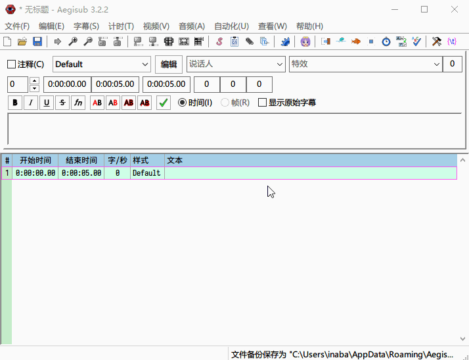Toggle bold formatting button
Viewport: 469px width, 360px height.
[15, 103]
